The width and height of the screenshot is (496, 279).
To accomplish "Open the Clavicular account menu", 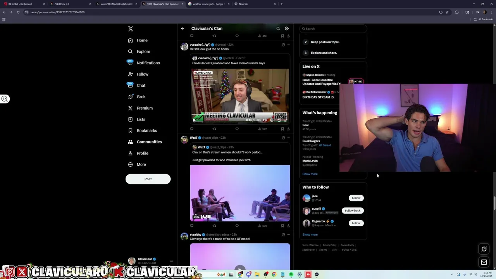I will (150, 261).
